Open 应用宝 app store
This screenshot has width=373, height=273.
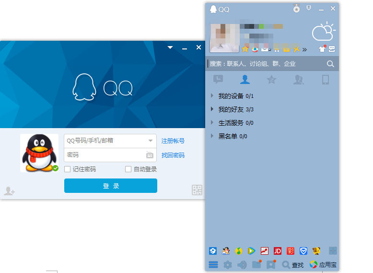[323, 264]
